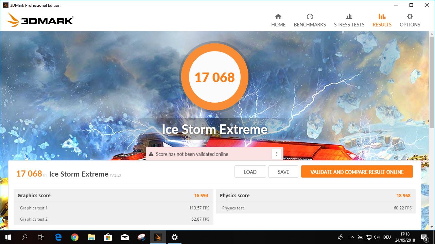Click VALIDATE AND COMPARE RESULT ONLINE
The image size is (435, 244).
(357, 172)
